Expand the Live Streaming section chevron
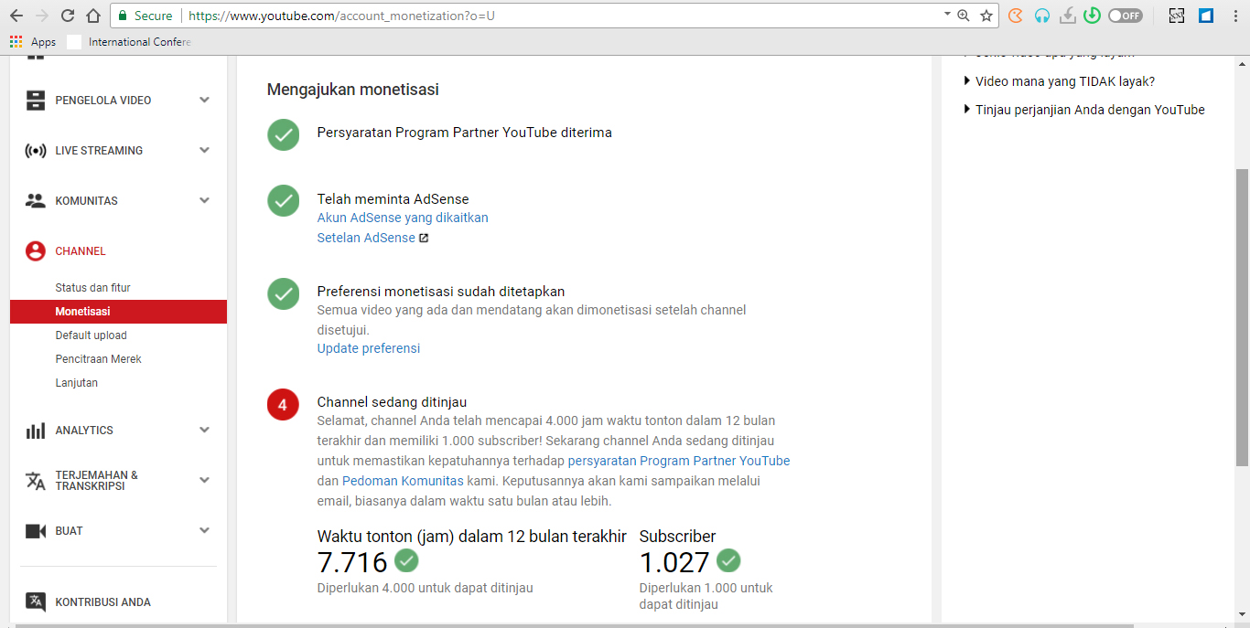Viewport: 1250px width, 628px height. point(204,150)
